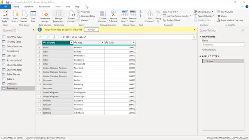Click Text Analytics
Image resolution: width=249 pixels, height=140 pixels.
click(225, 12)
